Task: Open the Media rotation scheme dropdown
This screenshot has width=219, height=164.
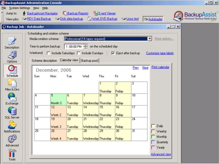Action: click(x=150, y=39)
